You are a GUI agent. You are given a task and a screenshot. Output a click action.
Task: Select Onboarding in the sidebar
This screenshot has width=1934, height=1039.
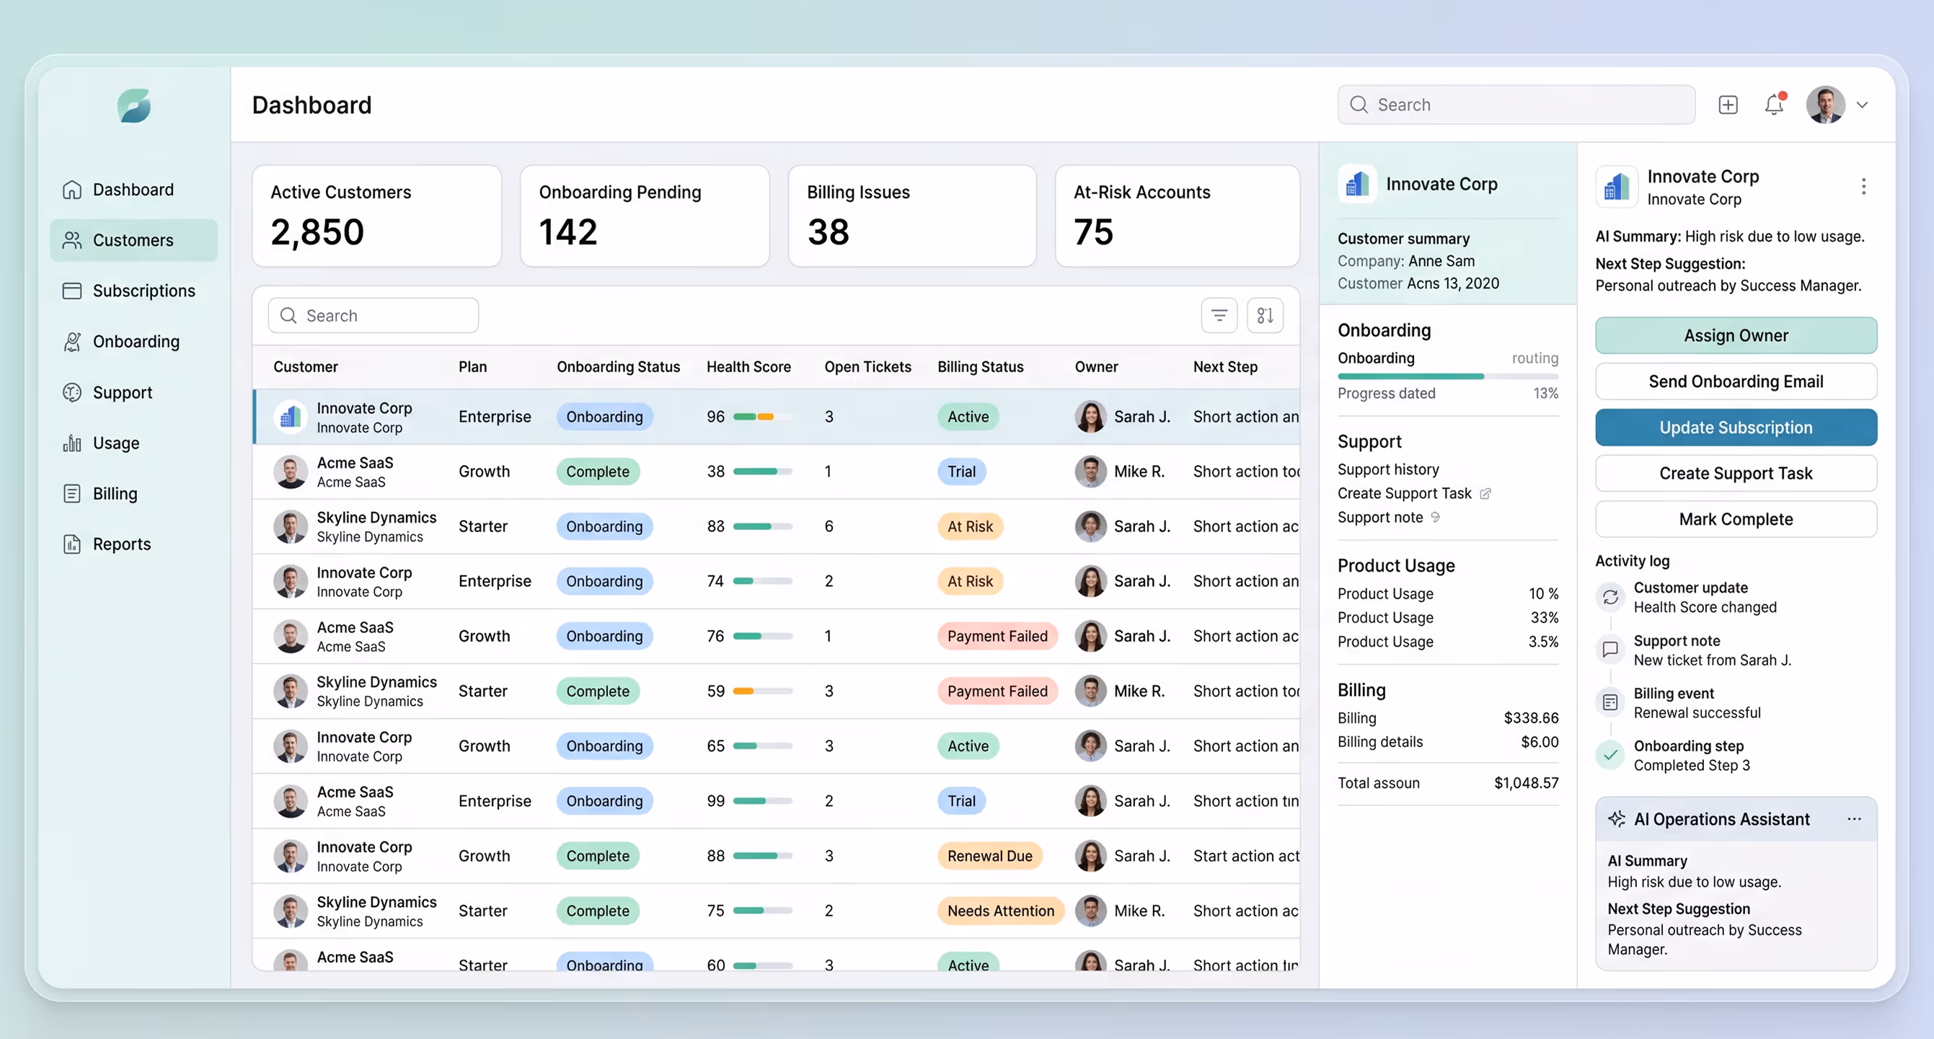click(133, 342)
